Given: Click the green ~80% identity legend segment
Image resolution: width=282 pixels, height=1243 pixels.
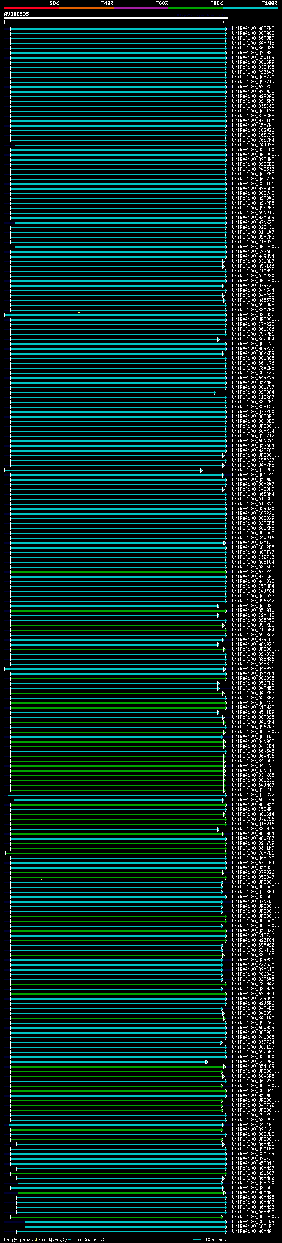Looking at the screenshot, I should click(196, 8).
